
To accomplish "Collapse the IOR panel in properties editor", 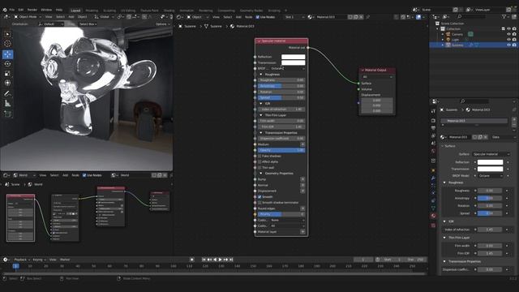I will (x=444, y=221).
